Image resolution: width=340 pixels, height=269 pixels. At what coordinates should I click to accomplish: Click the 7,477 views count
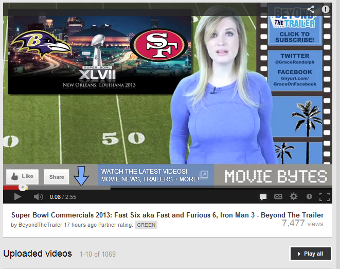[x=302, y=223]
